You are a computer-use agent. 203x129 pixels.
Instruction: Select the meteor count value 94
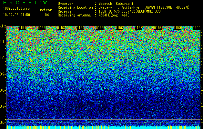47,15
